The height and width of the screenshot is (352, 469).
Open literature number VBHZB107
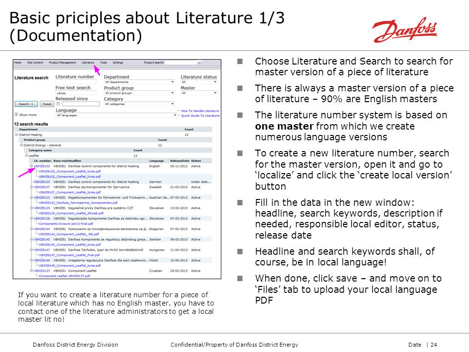[42, 187]
